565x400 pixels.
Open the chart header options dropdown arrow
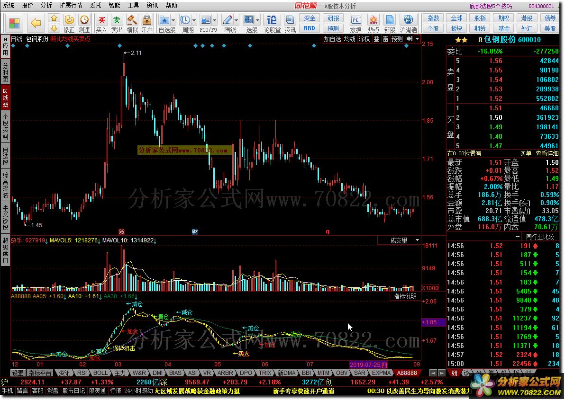coord(417,39)
